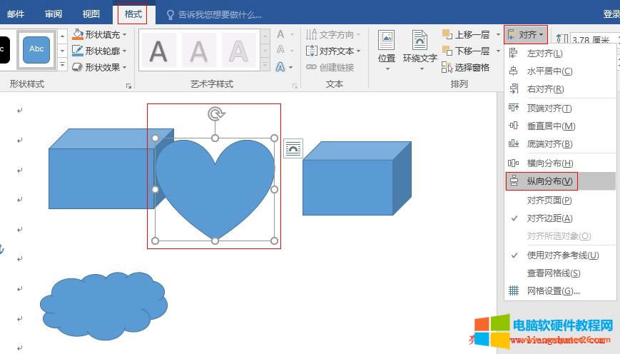620x354 pixels.
Task: Select the second gray WordArt A style
Action: [x=198, y=51]
